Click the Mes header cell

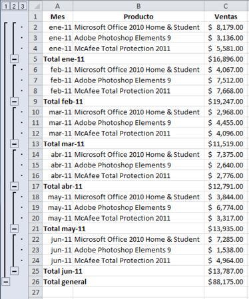coord(57,17)
